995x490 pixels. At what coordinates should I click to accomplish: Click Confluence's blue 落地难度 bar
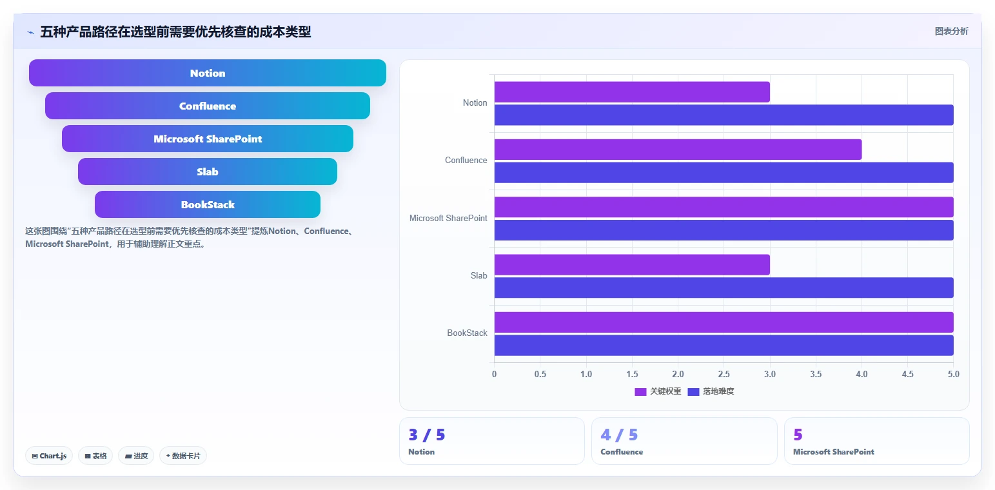pos(724,172)
